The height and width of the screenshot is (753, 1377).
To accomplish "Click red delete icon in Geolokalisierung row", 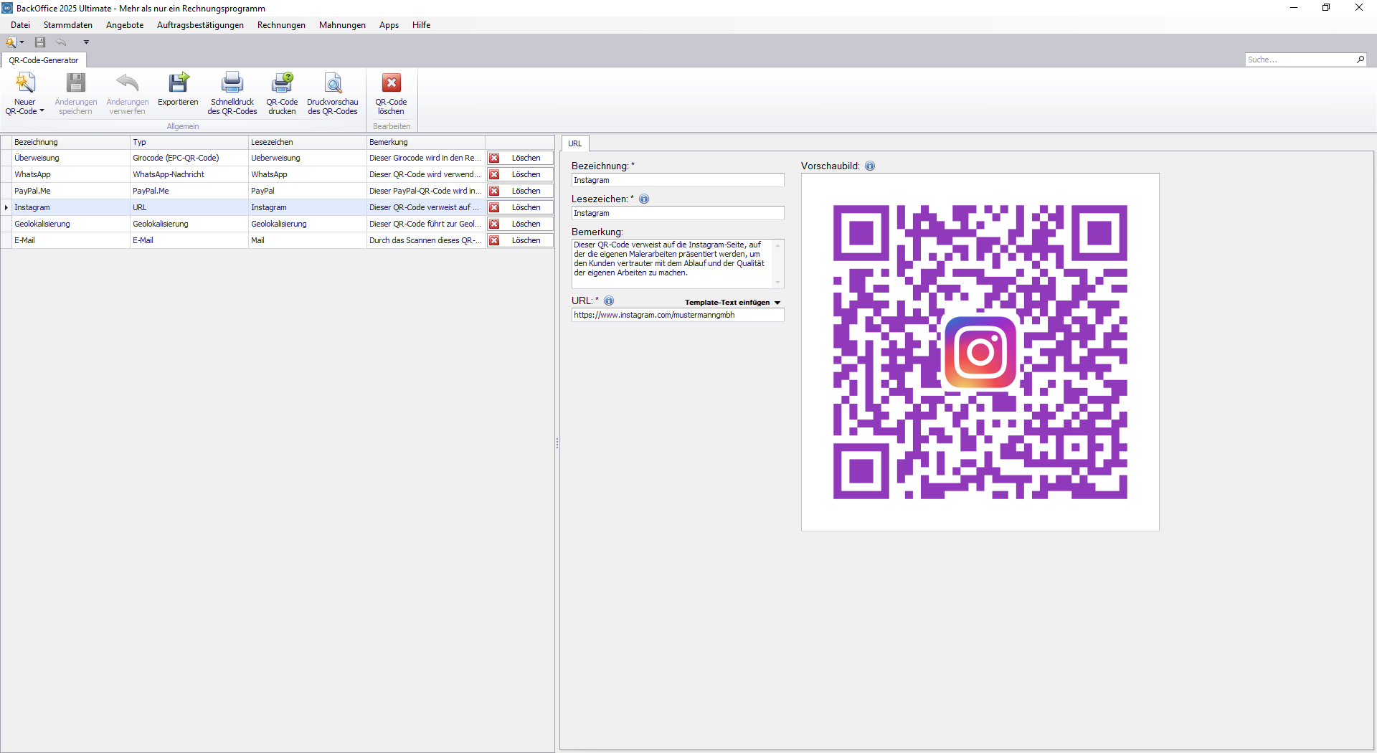I will tap(494, 224).
